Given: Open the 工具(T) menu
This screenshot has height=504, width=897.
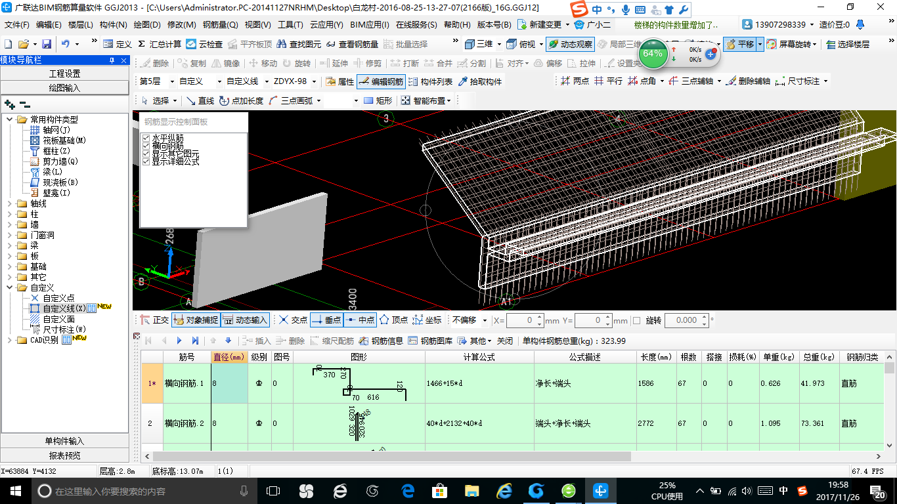Looking at the screenshot, I should (x=290, y=25).
